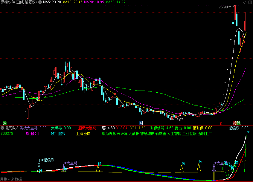Open the 透明工厂 concept tag
The image size is (253, 182).
(205, 134)
